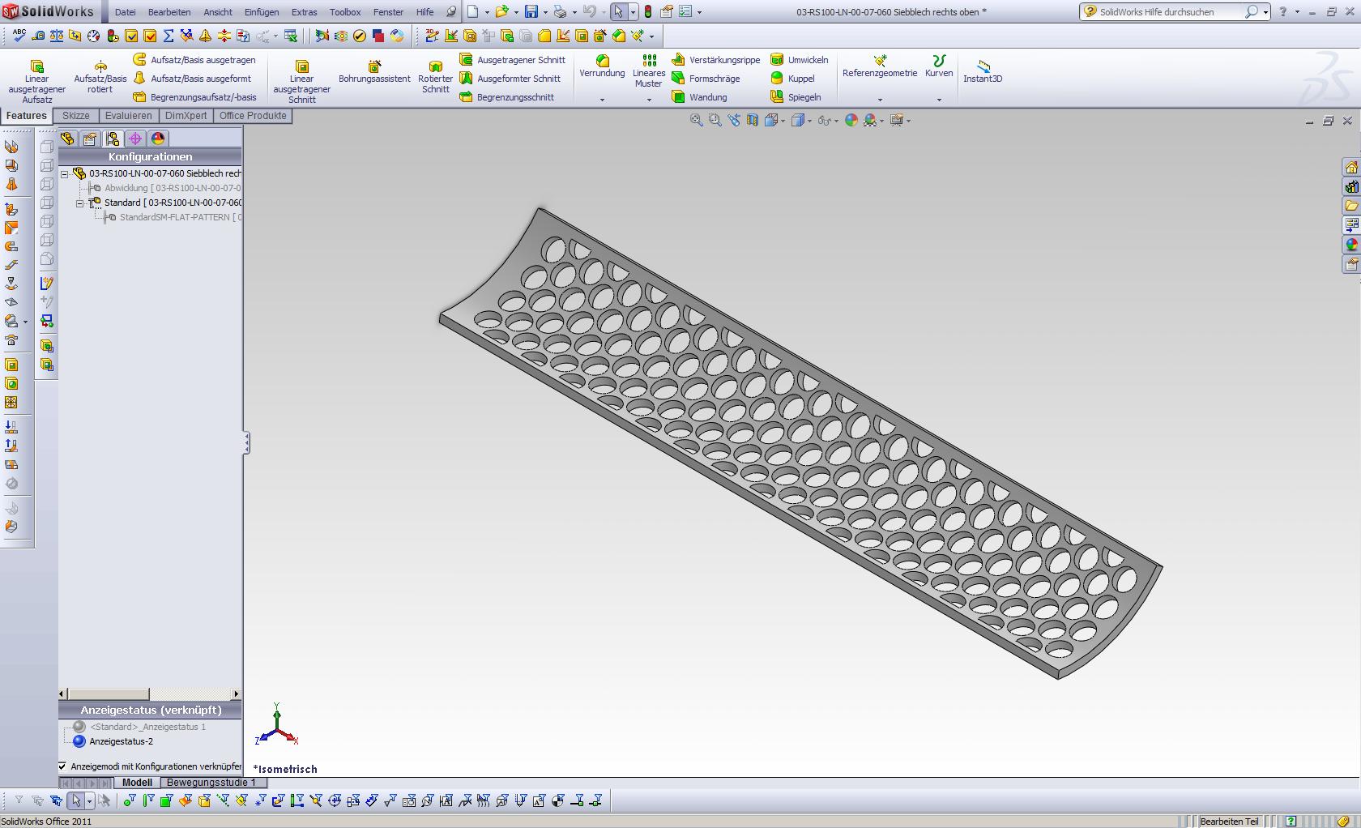1361x828 pixels.
Task: Click the Verrundung fillet tool
Action: point(602,66)
